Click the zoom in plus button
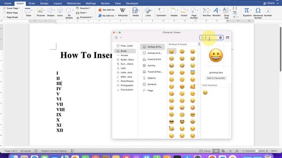 click(x=267, y=151)
